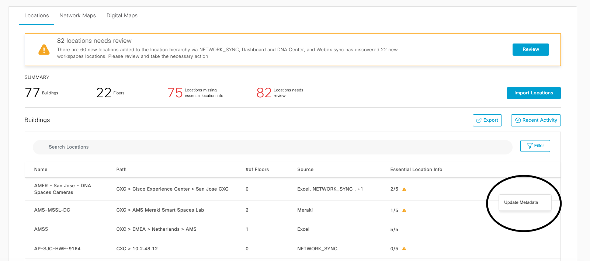Image resolution: width=590 pixels, height=261 pixels.
Task: Click warning icon next to 2/5
Action: (x=404, y=189)
